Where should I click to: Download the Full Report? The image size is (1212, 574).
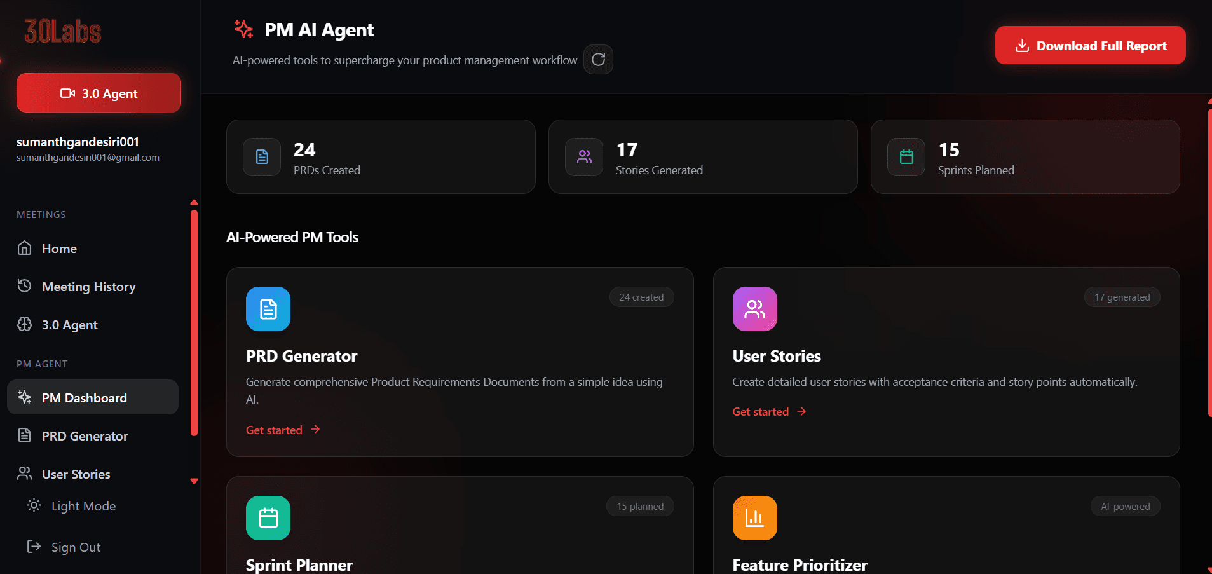[1089, 45]
